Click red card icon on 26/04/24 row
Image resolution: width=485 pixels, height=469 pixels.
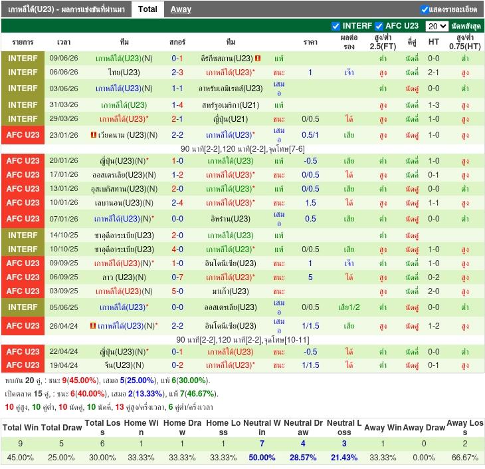(x=93, y=325)
